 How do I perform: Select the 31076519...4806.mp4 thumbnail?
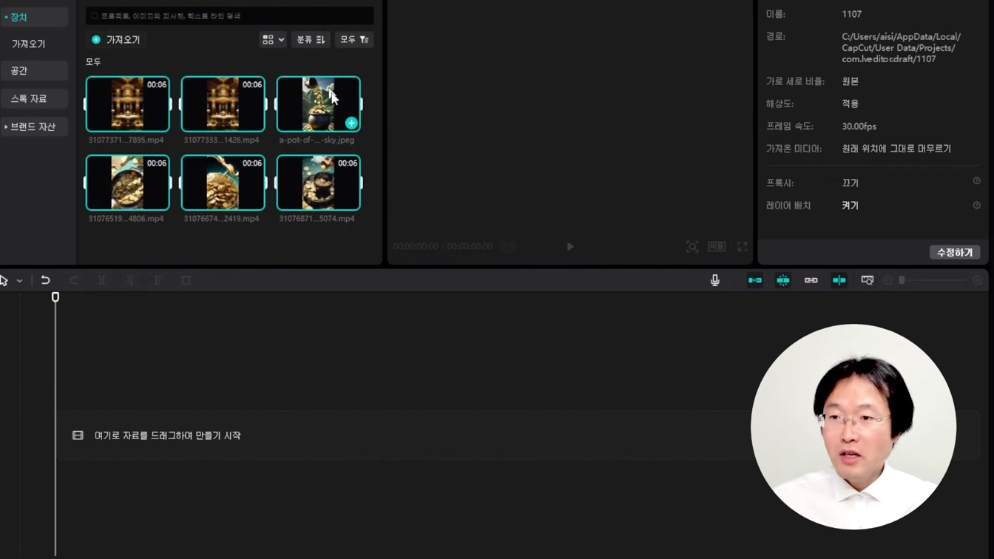point(127,183)
